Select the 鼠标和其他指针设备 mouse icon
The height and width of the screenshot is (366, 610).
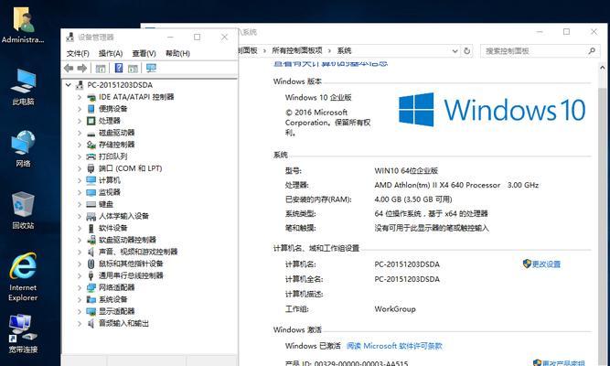[91, 264]
